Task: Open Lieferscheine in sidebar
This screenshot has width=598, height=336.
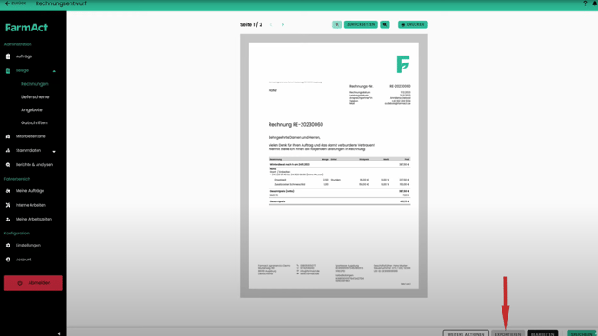Action: point(35,96)
